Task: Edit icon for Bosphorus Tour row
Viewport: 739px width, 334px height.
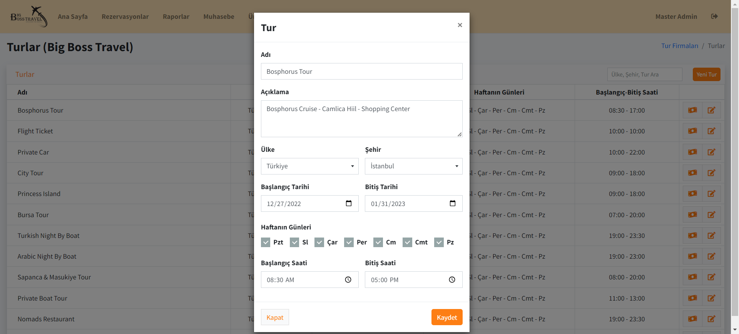Action: pyautogui.click(x=711, y=110)
